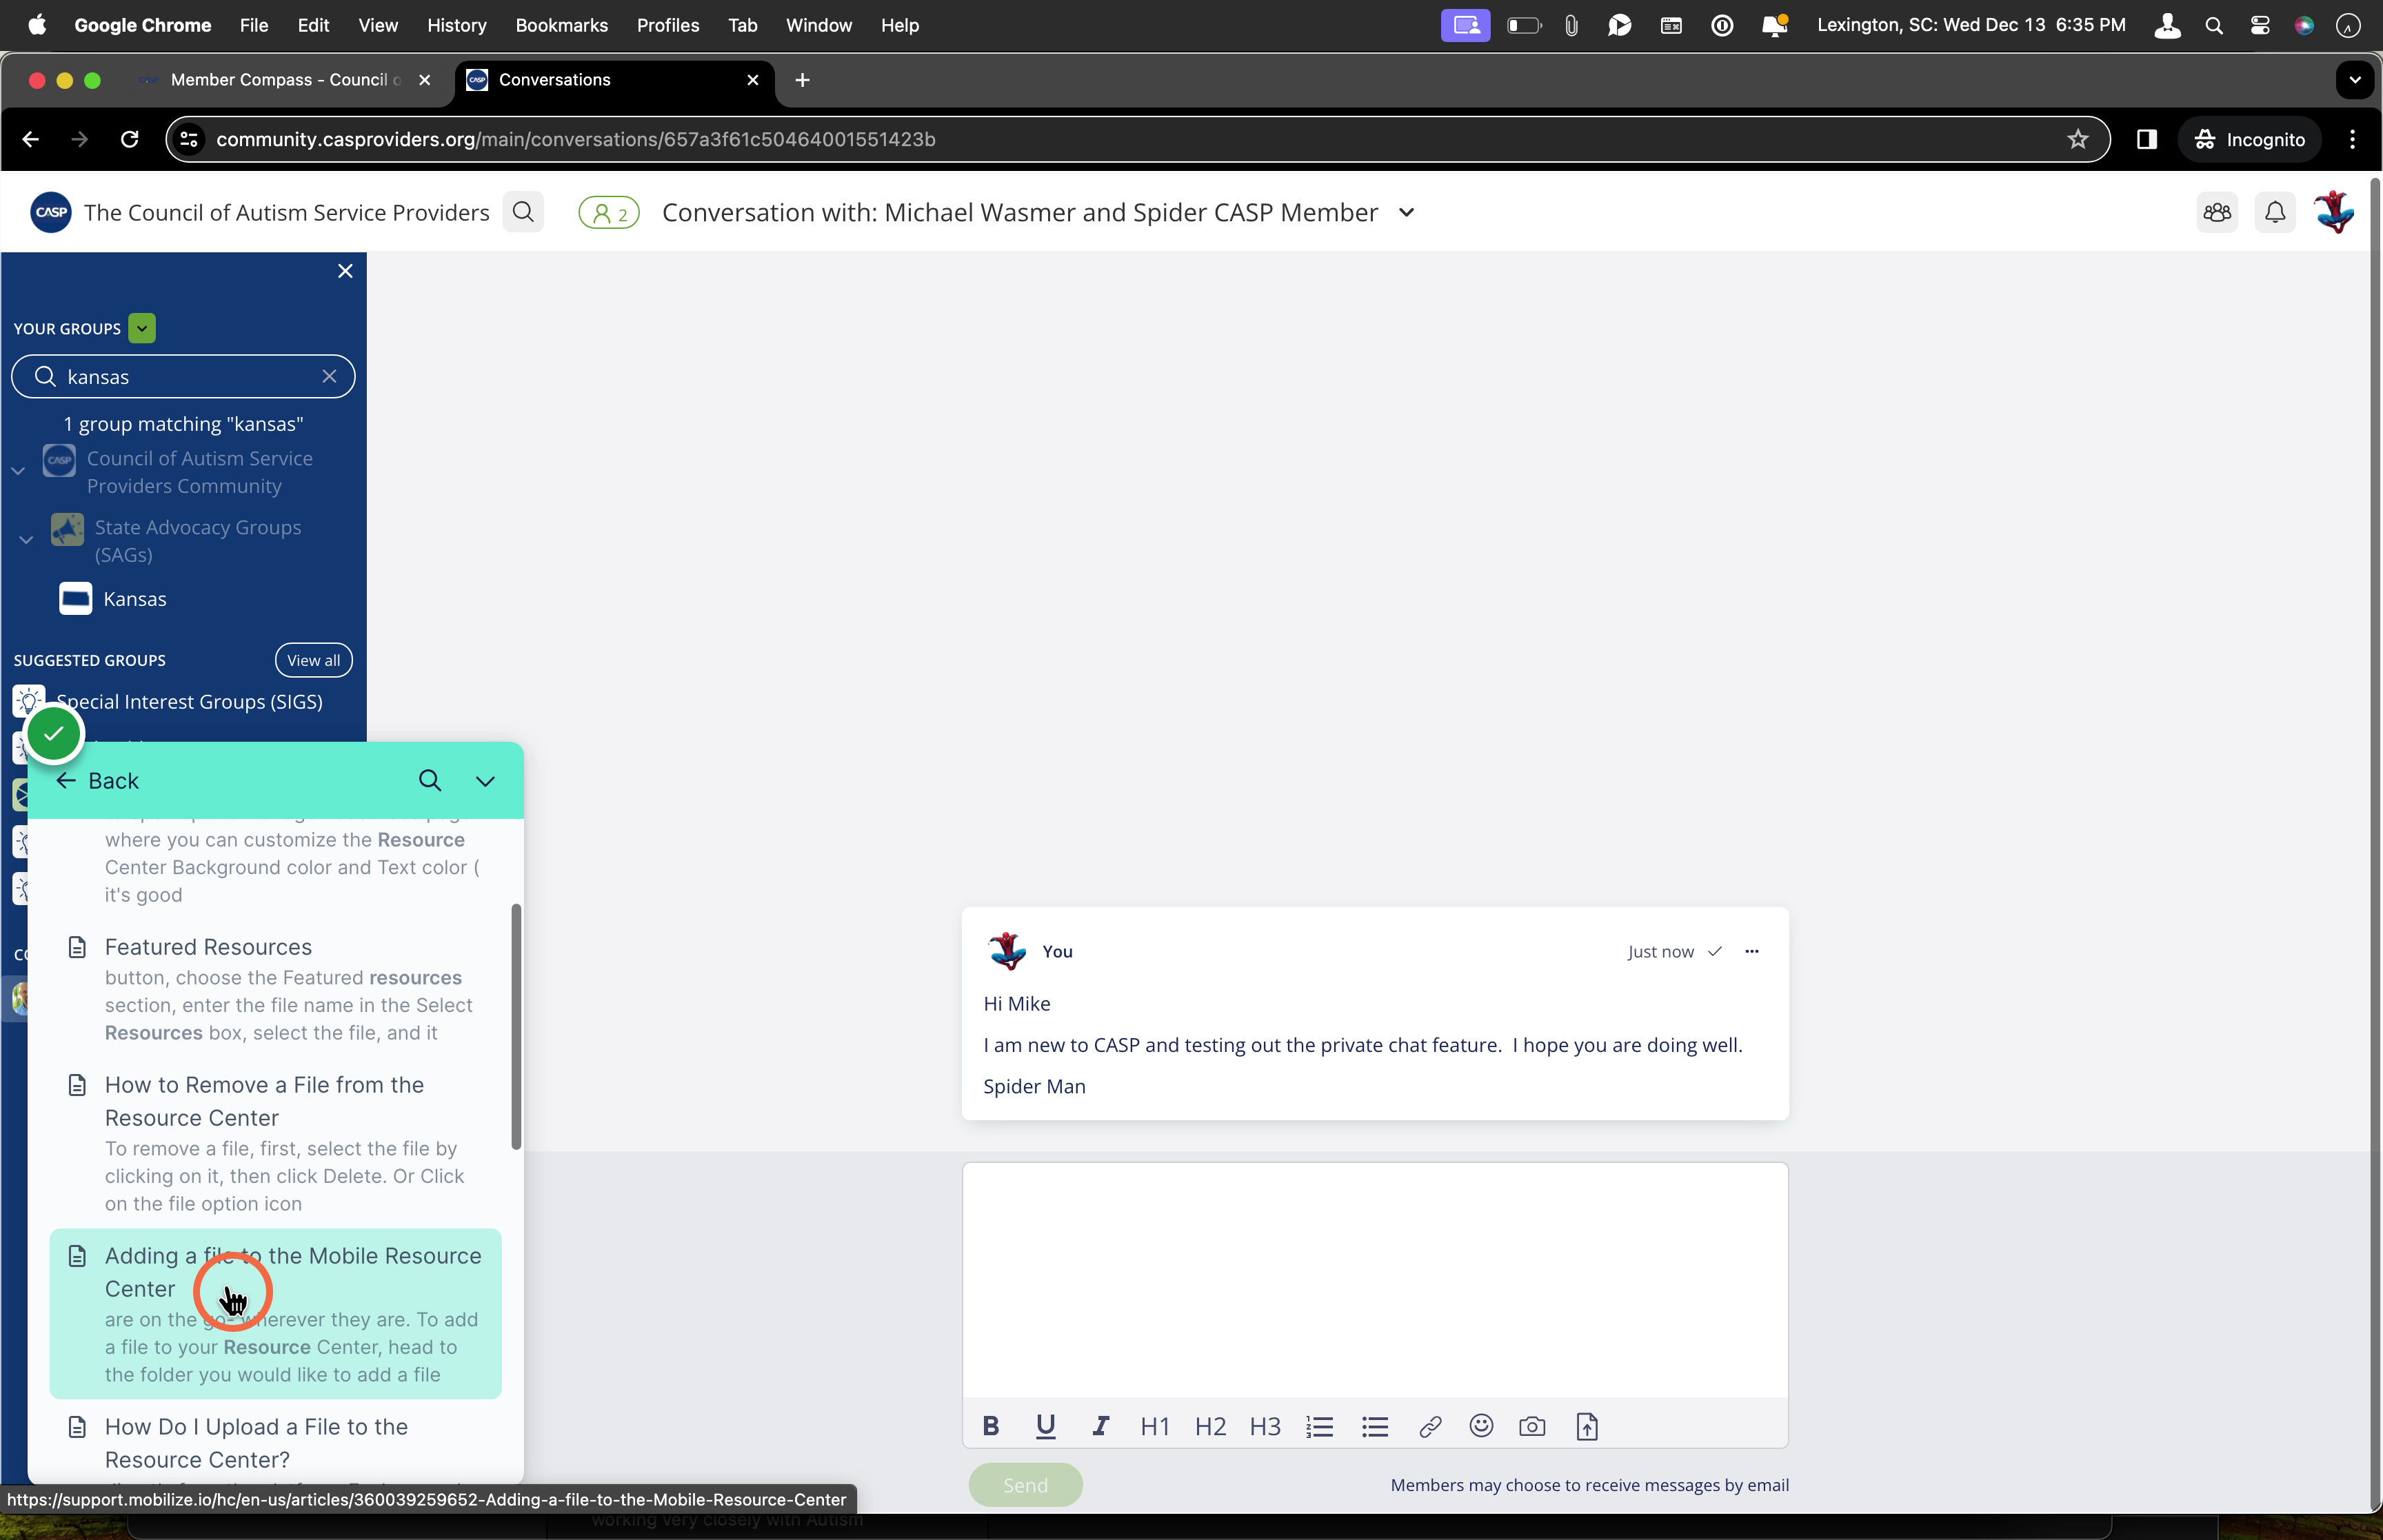The height and width of the screenshot is (1540, 2383).
Task: Open the Profiles menu
Action: click(668, 25)
